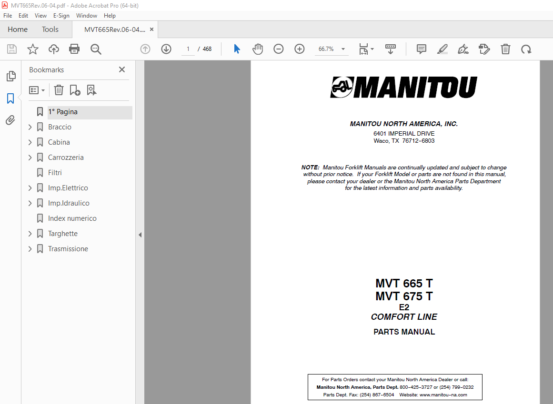Switch to the Tools tab

pyautogui.click(x=50, y=29)
